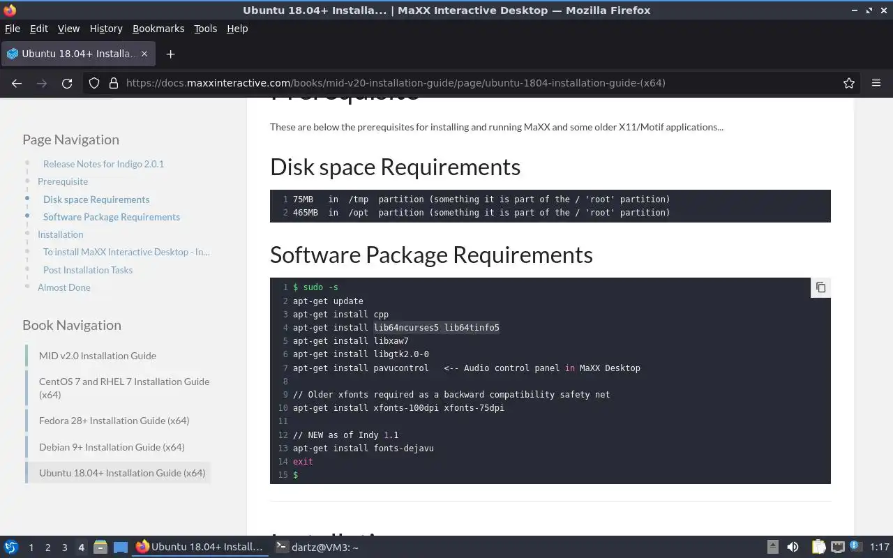The height and width of the screenshot is (558, 893).
Task: Open the network status tray icon
Action: [x=838, y=547]
